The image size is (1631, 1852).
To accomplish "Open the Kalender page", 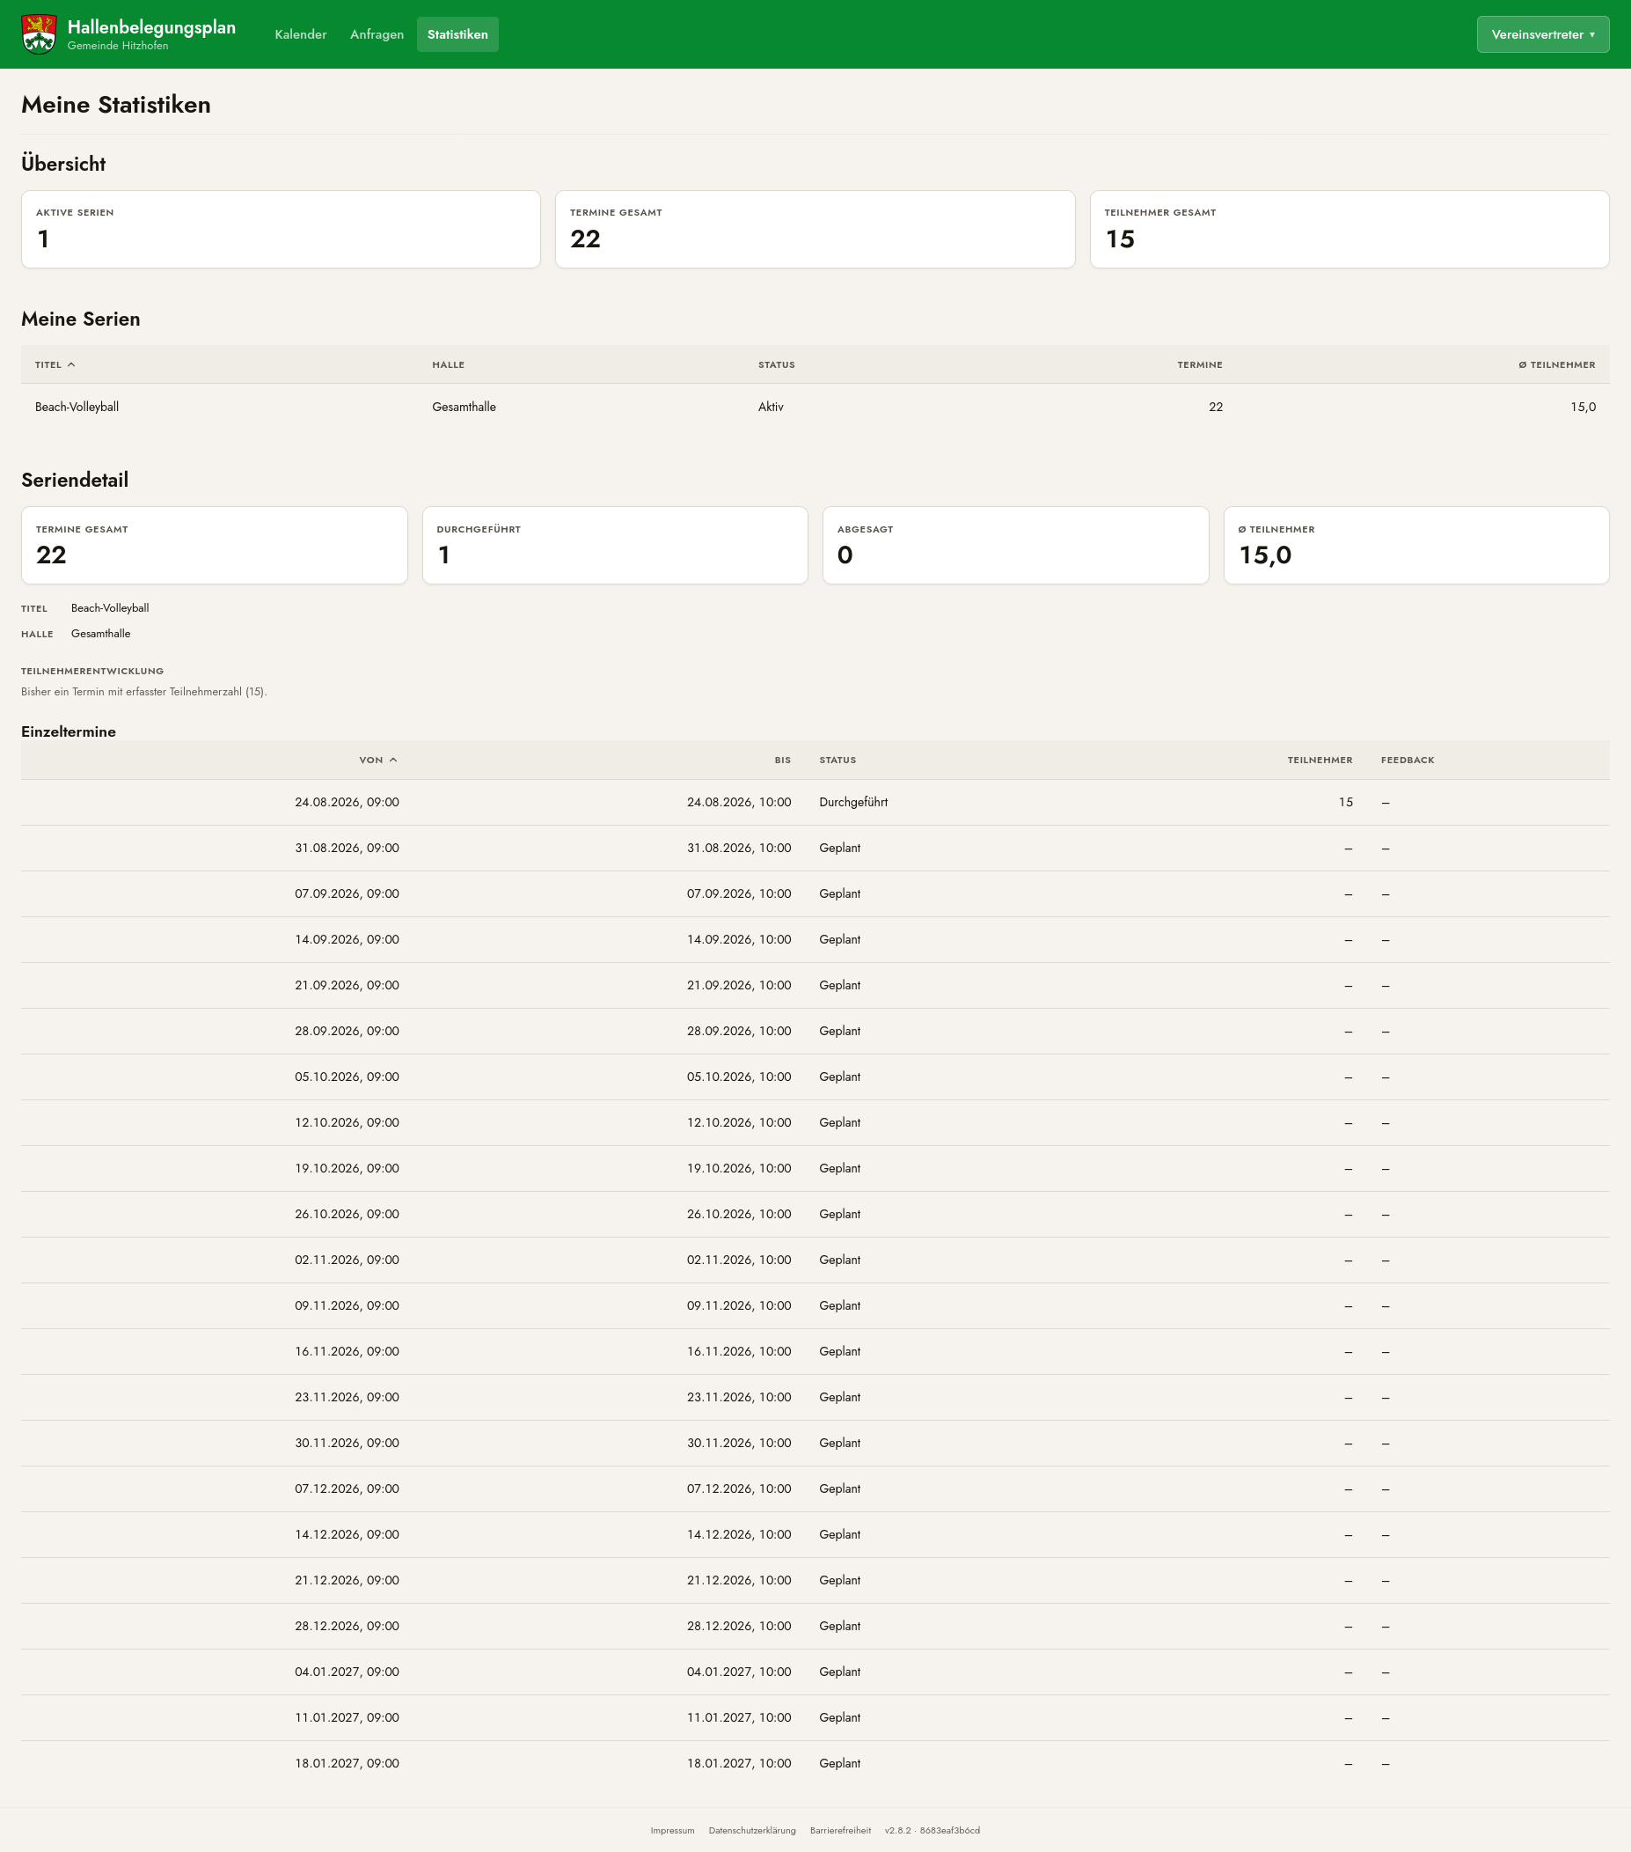I will 301,34.
